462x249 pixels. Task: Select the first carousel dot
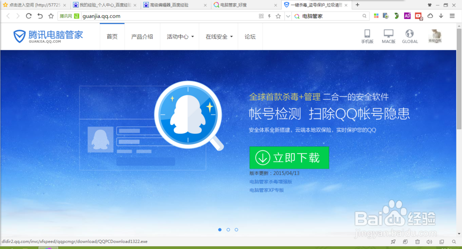tap(220, 230)
